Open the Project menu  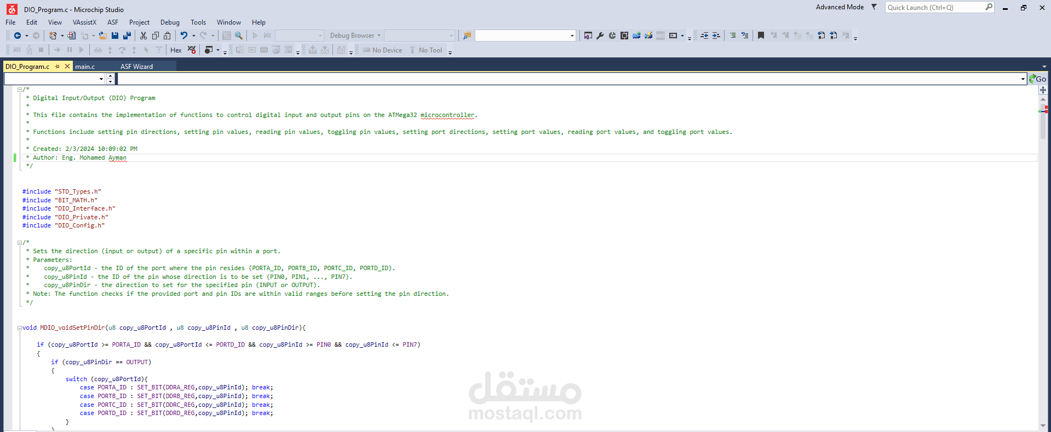pyautogui.click(x=139, y=22)
